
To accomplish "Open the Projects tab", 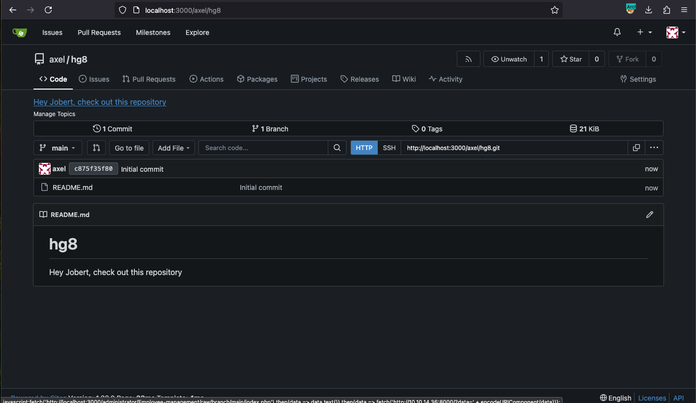I will coord(309,79).
